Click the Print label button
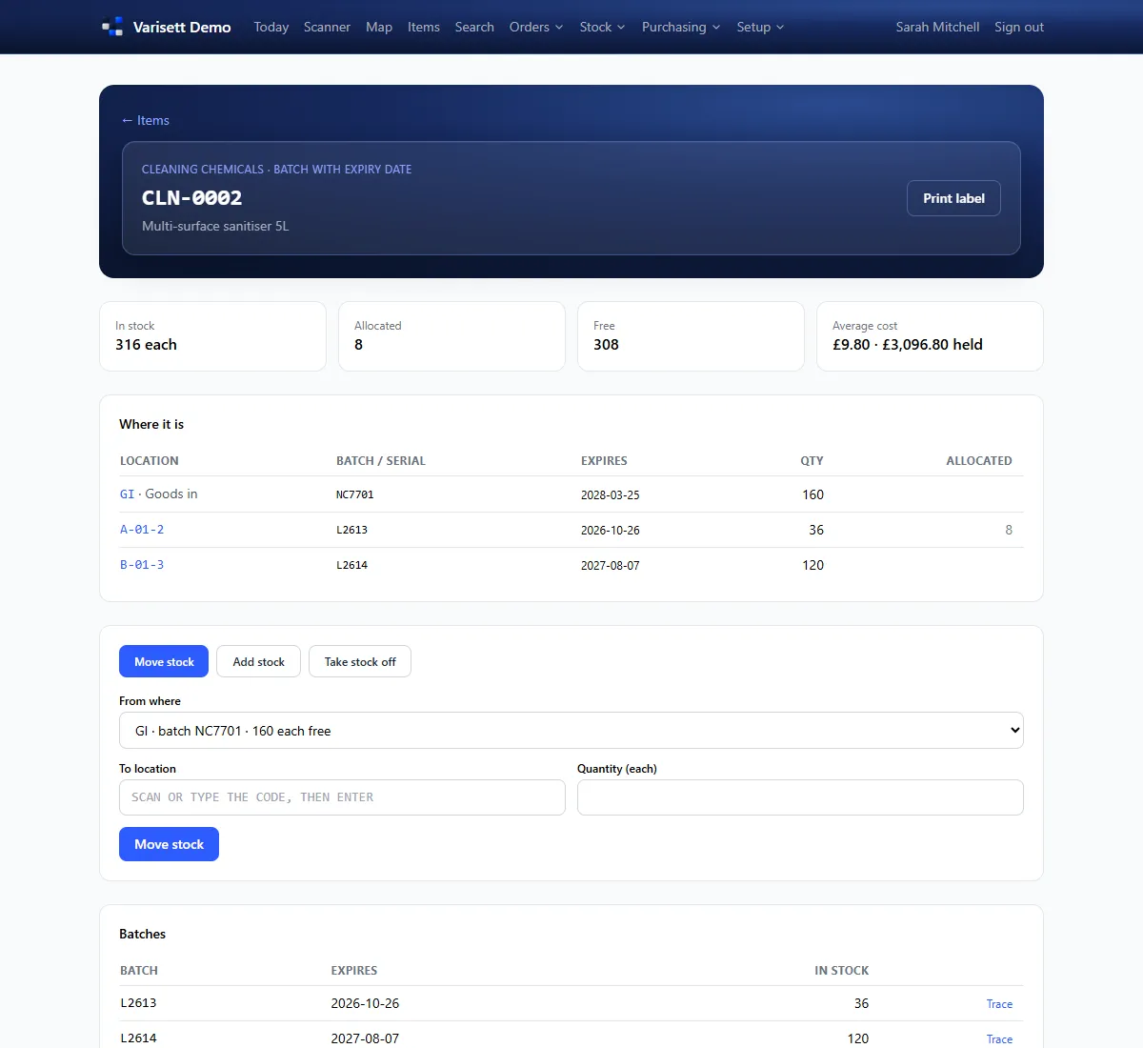Screen dimensions: 1143x1048 [x=953, y=198]
